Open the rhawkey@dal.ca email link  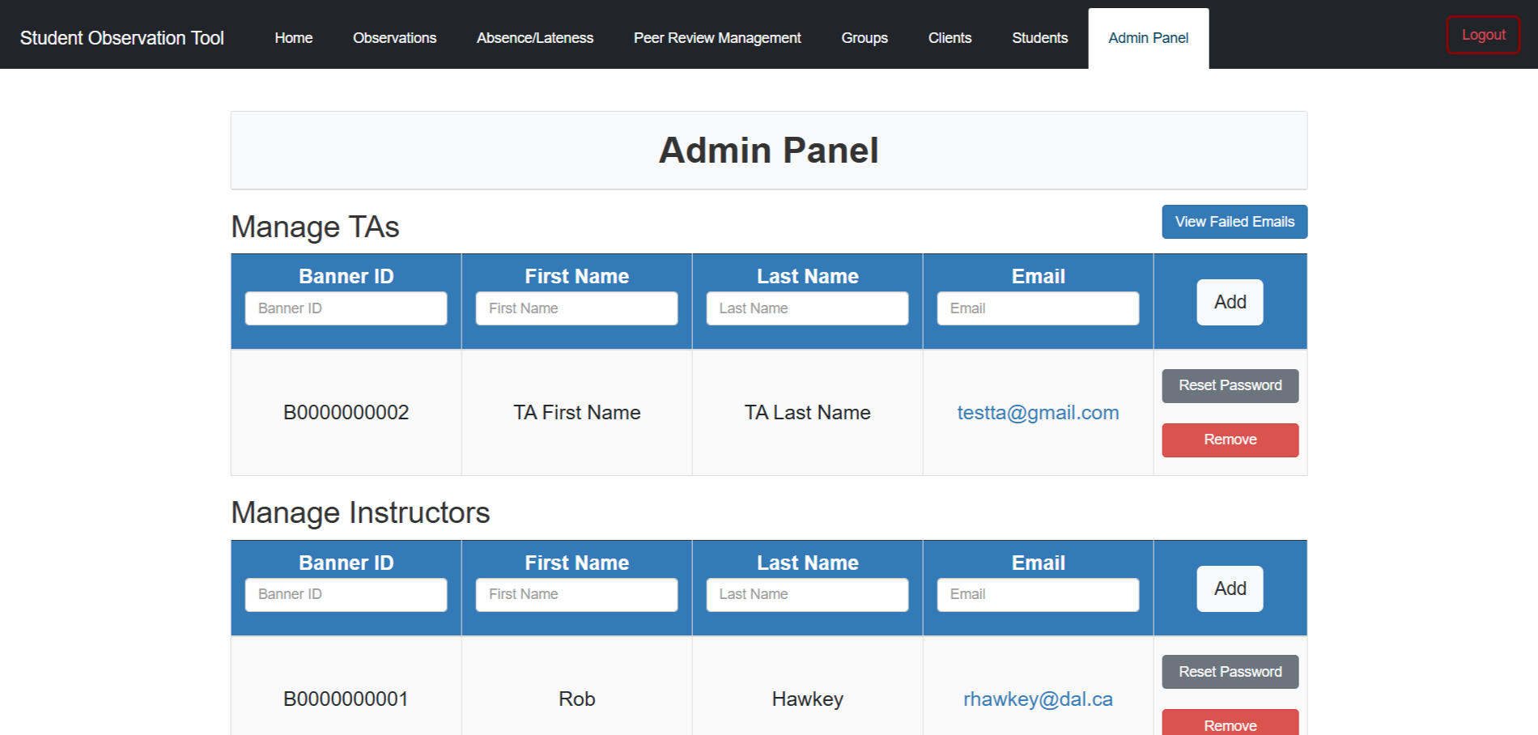point(1039,699)
